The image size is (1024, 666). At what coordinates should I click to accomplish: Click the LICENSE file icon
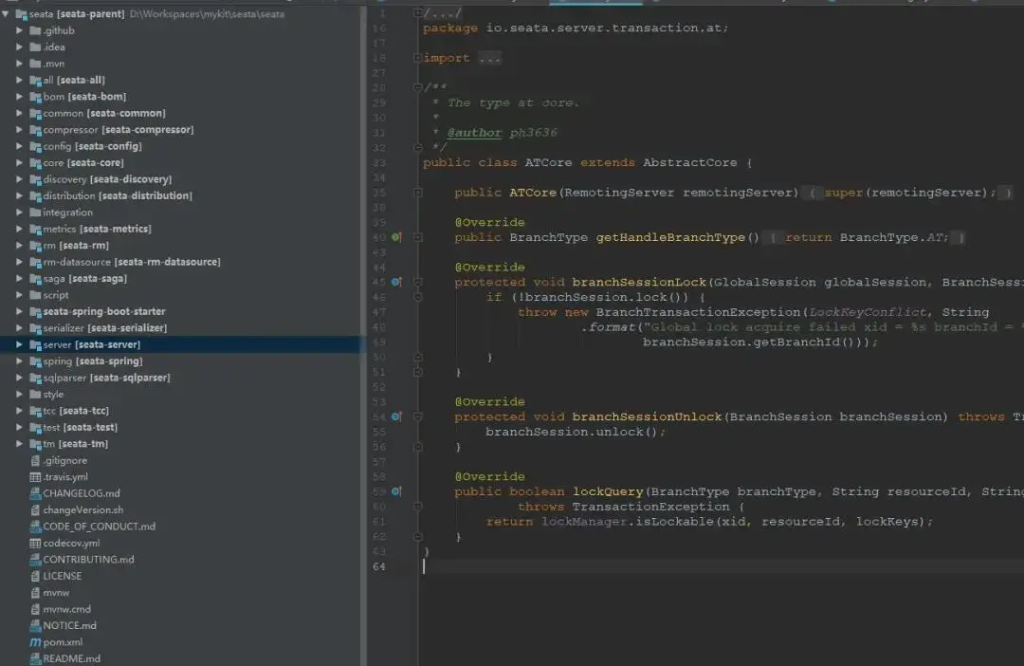click(x=35, y=576)
